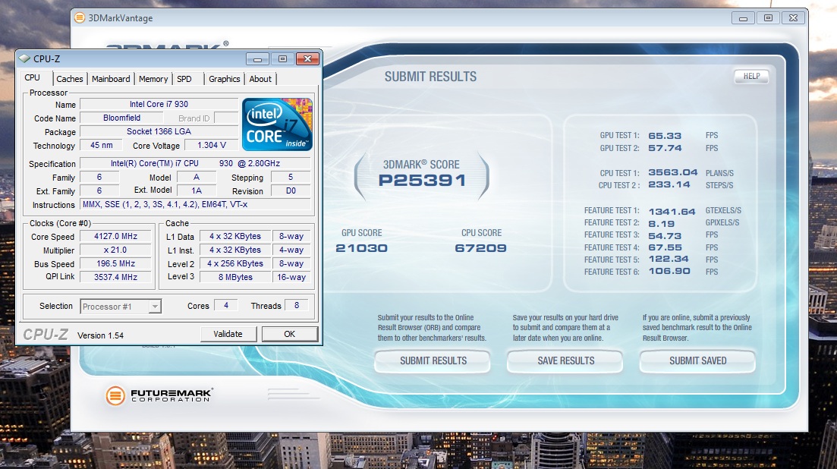Click the GPU score 21030

[361, 248]
